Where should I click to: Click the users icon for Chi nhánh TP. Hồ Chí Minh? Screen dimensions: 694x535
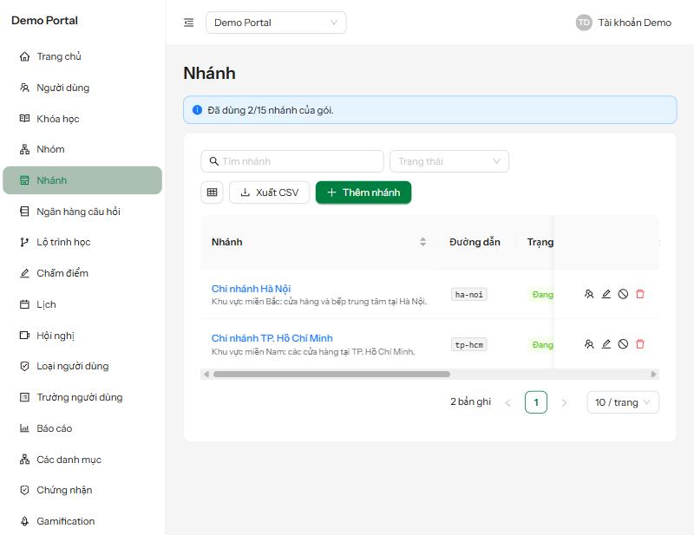(x=589, y=344)
